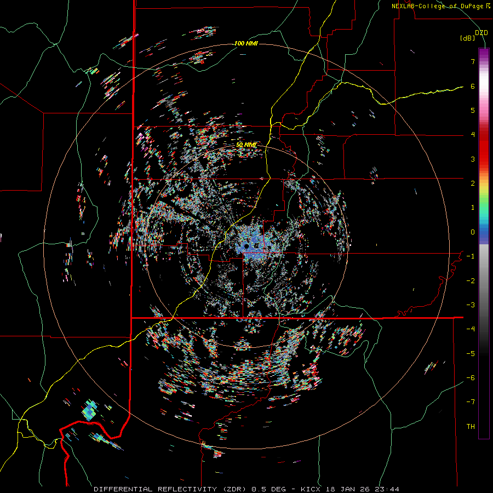Select the 0 value on the color scale
The image size is (493, 493).
pyautogui.click(x=473, y=232)
